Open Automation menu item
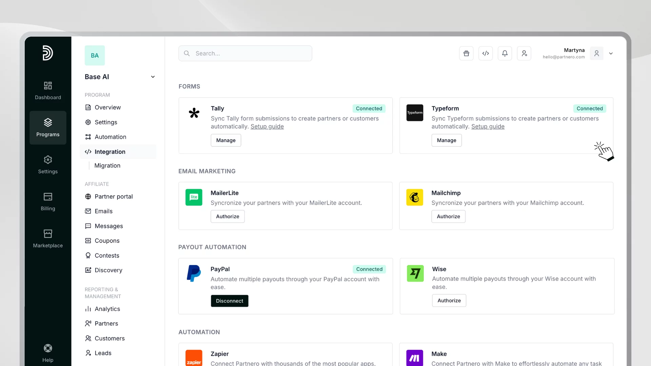Image resolution: width=651 pixels, height=366 pixels. tap(118, 137)
